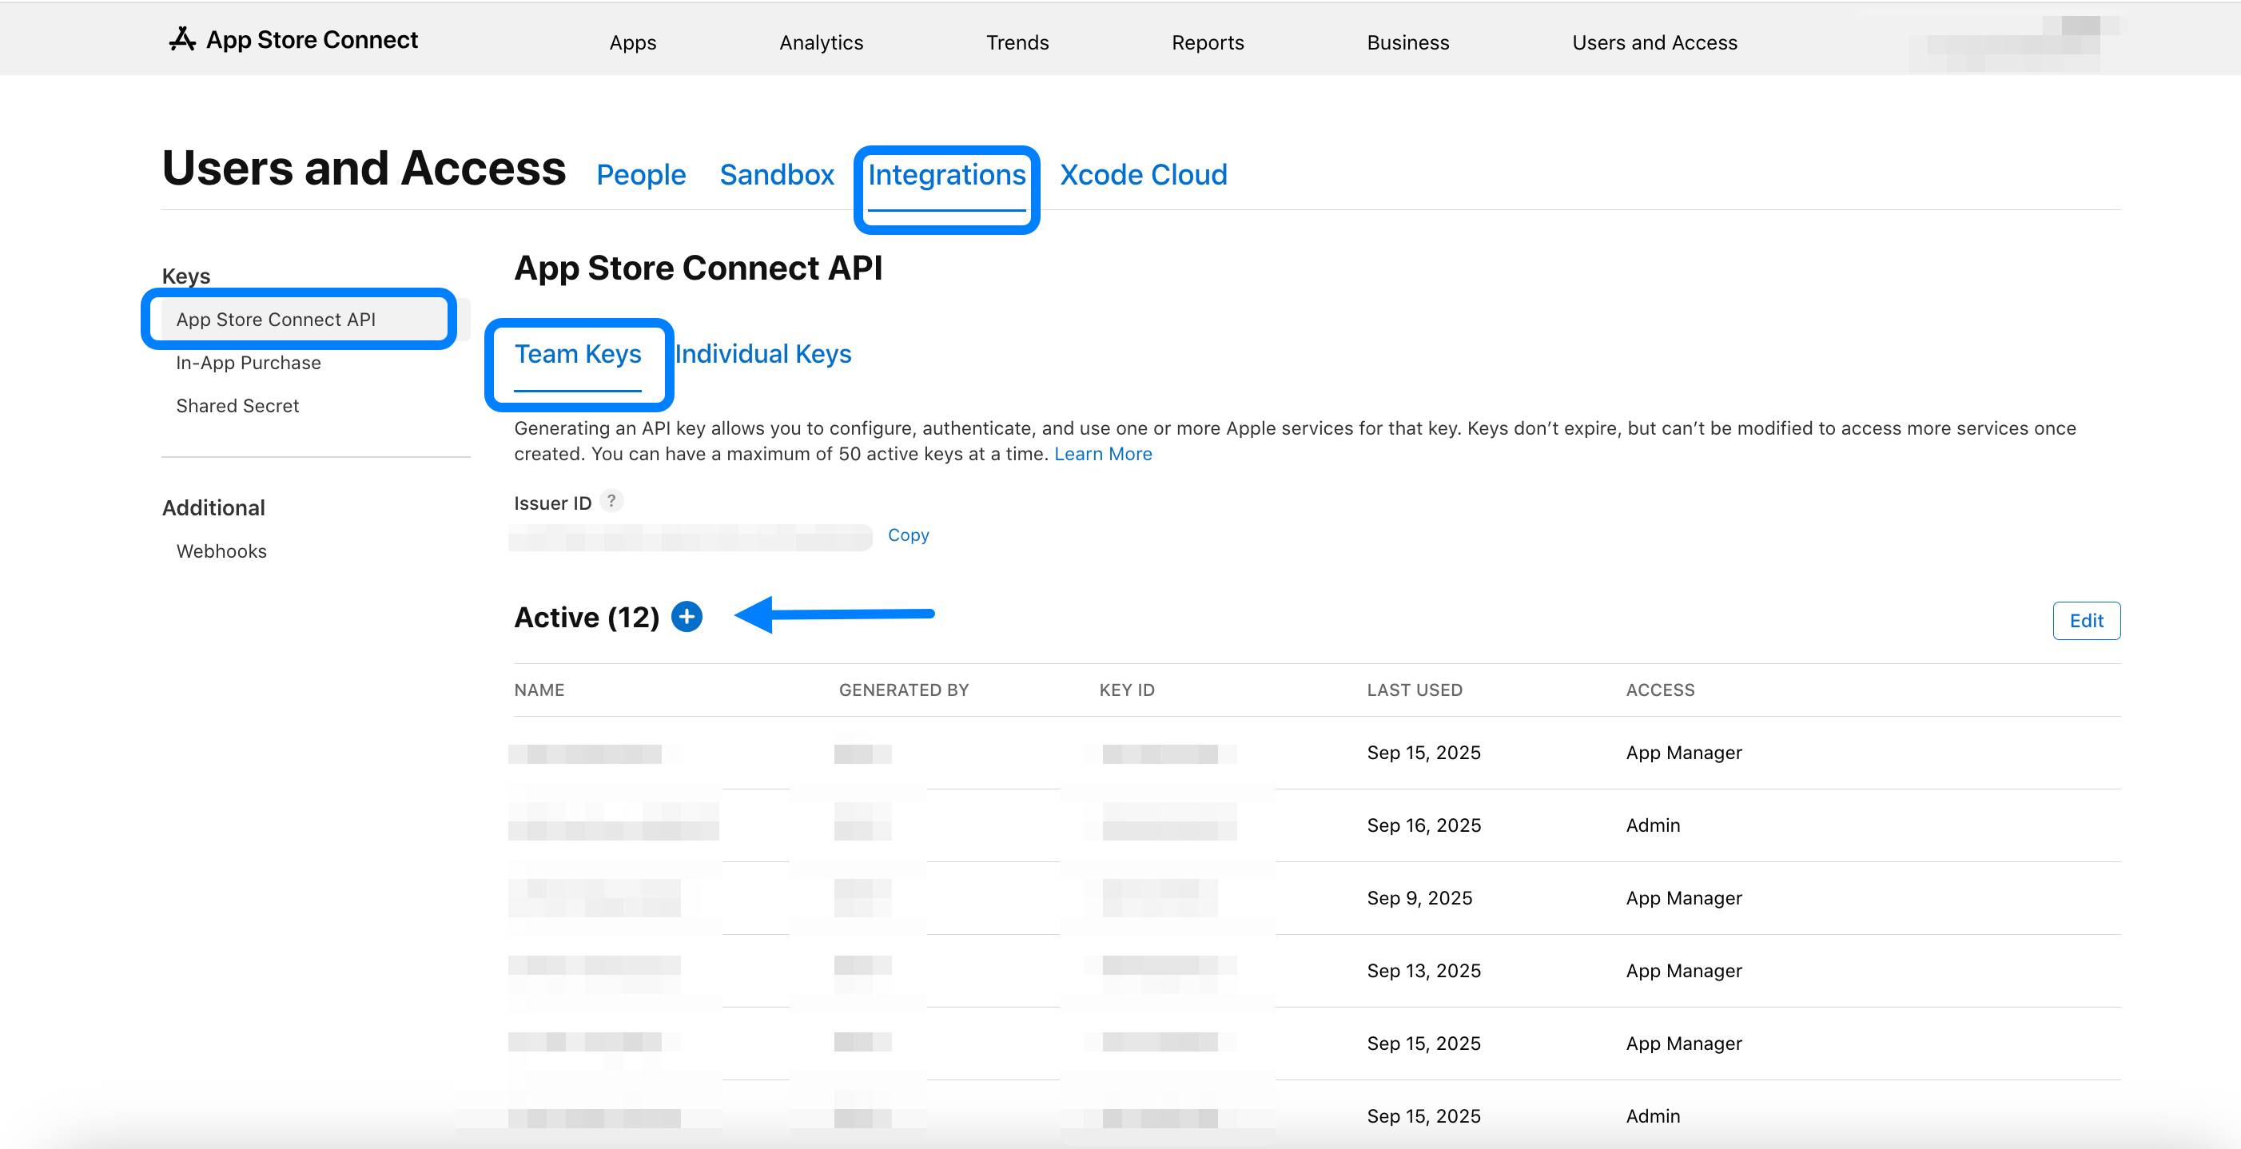Open Trends in the top navigation
2241x1149 pixels.
[x=1017, y=42]
